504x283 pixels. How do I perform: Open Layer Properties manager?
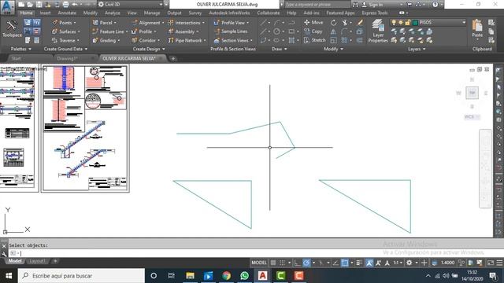click(378, 31)
